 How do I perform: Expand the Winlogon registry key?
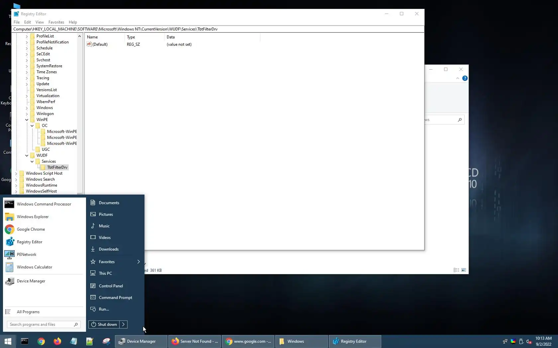(27, 114)
